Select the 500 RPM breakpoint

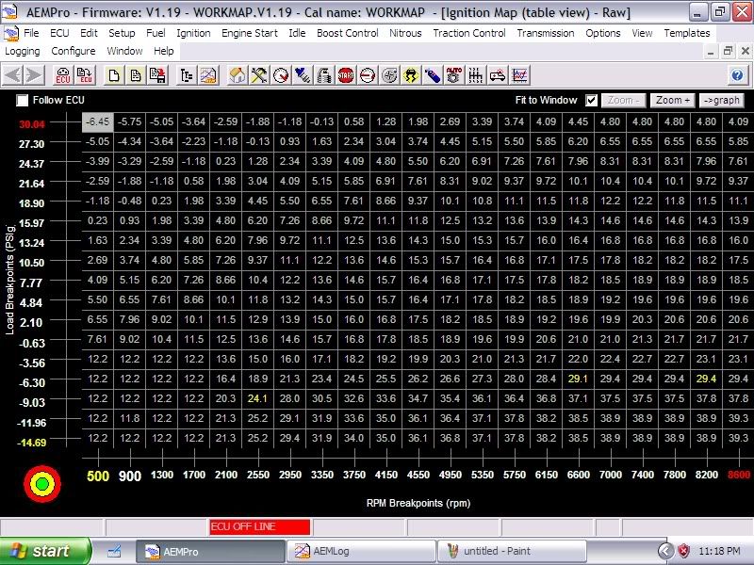click(98, 476)
